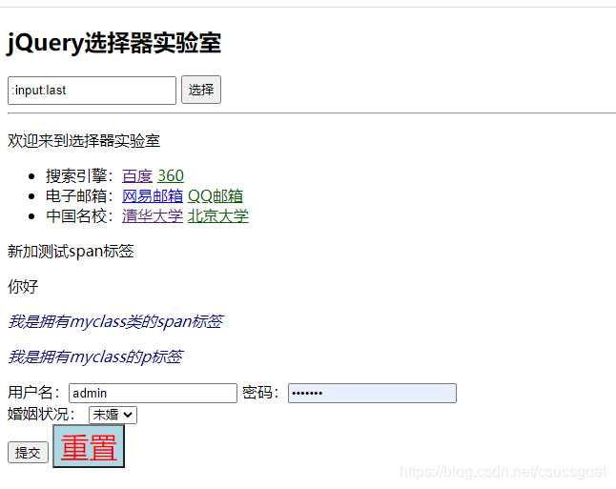The image size is (616, 489).
Task: Click the 密码 label
Action: coord(261,393)
